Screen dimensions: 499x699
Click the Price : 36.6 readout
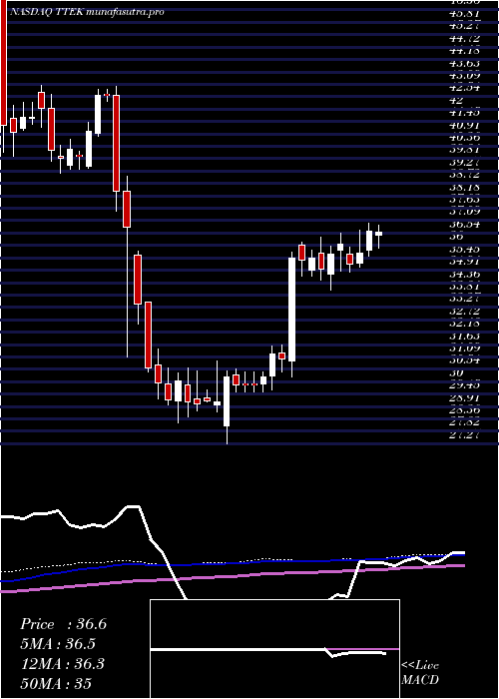click(x=63, y=624)
